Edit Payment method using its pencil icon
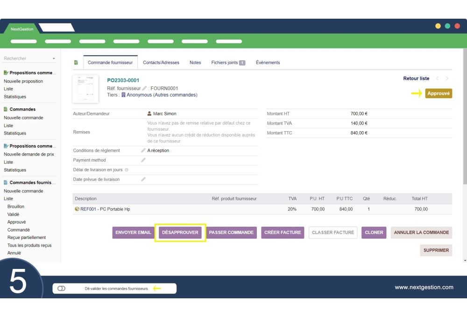Viewport: 467px width, 317px height. [143, 160]
